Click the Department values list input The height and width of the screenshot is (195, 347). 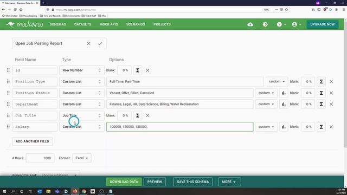pos(179,104)
